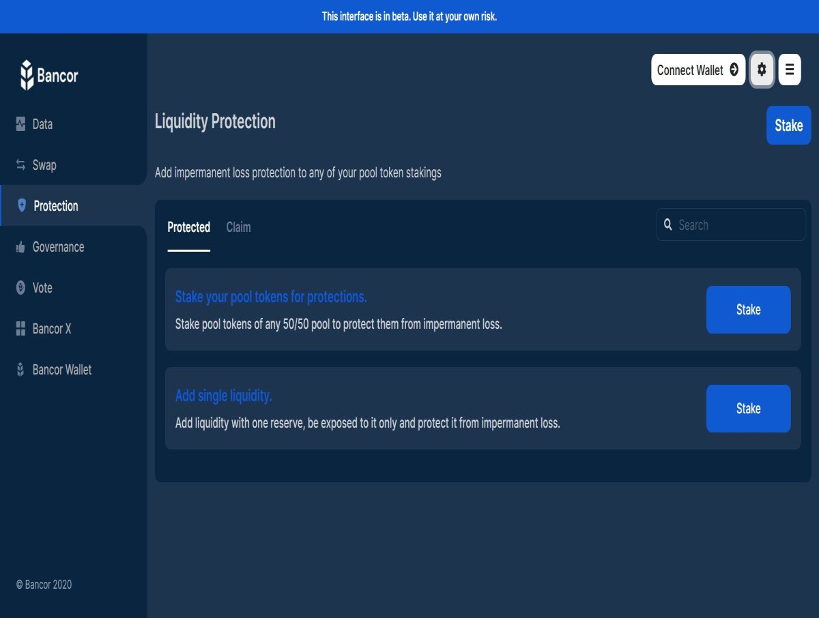
Task: Click the Search input field
Action: coord(731,225)
